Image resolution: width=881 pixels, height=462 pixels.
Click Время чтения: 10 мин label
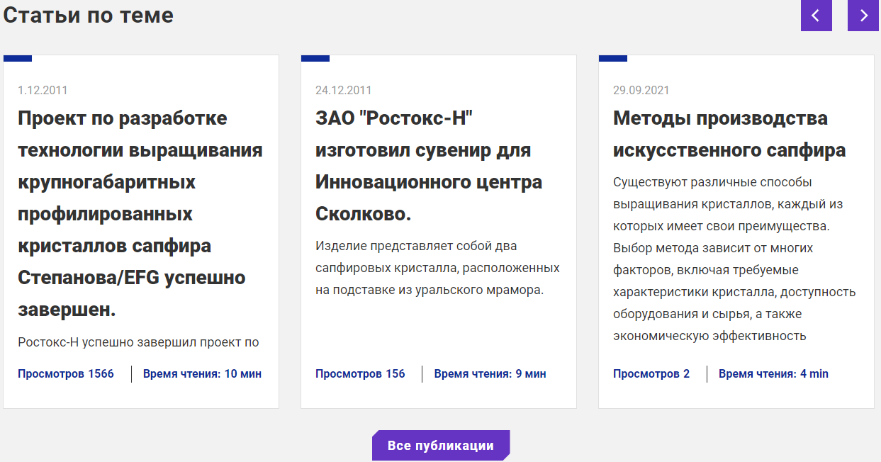coord(202,373)
